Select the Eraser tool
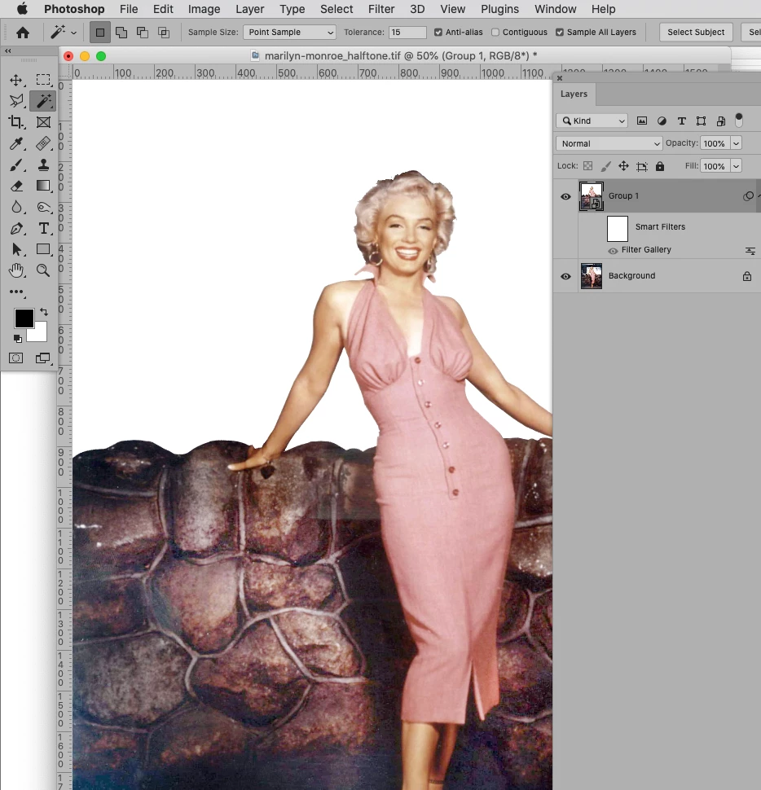Viewport: 761px width, 790px height. point(16,186)
